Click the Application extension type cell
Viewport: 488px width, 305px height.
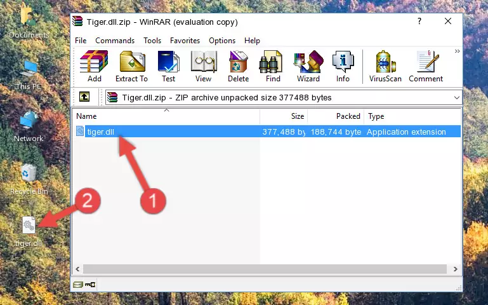(406, 132)
